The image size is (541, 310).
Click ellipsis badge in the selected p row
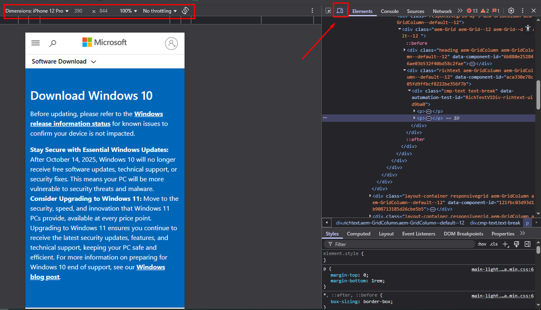[428, 119]
